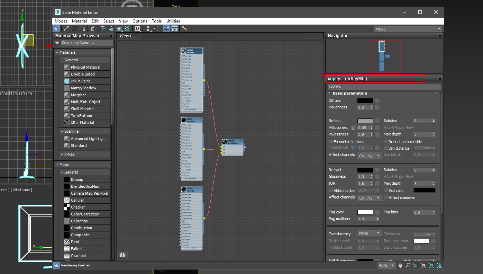Open the Options menu
This screenshot has width=483, height=274.
[x=140, y=21]
